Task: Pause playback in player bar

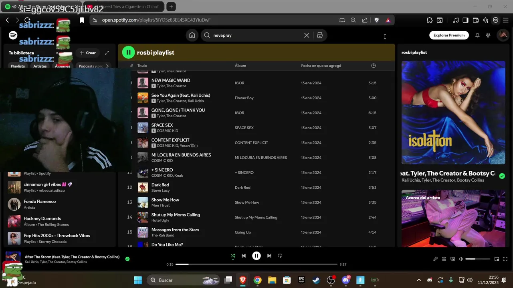Action: coord(256,256)
